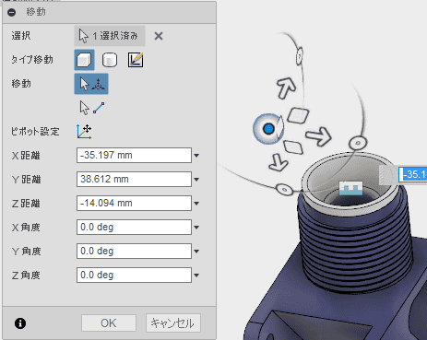The image size is (427, 340).
Task: Click the キャンセル button
Action: [x=173, y=323]
